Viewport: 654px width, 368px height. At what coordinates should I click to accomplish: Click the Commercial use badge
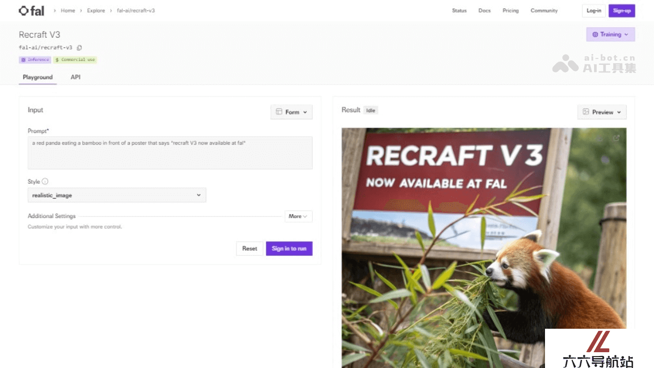pos(75,60)
